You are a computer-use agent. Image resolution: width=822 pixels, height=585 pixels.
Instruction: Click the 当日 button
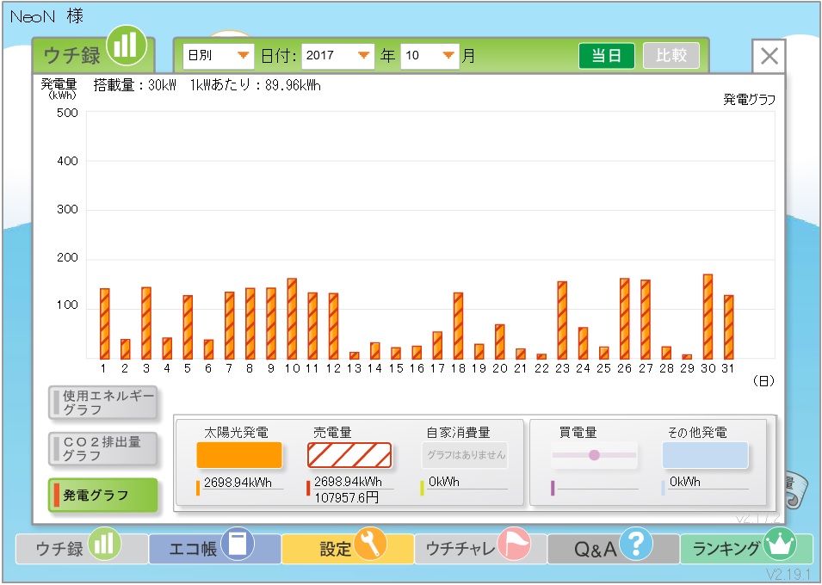(607, 56)
